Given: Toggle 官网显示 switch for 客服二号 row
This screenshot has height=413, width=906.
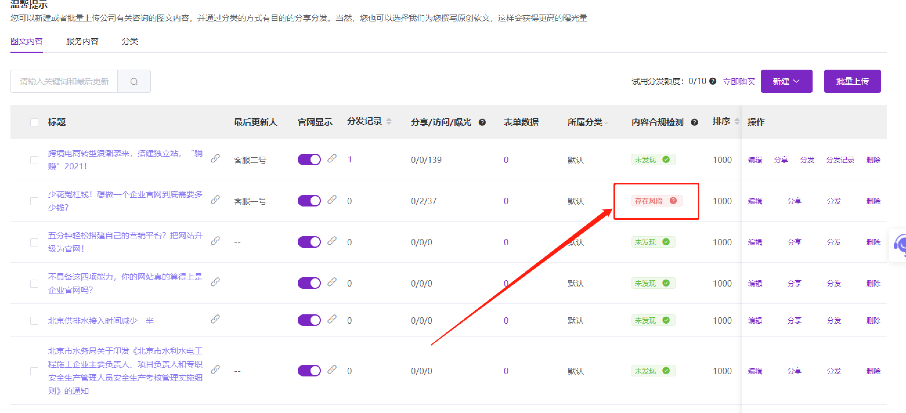Looking at the screenshot, I should click(309, 160).
